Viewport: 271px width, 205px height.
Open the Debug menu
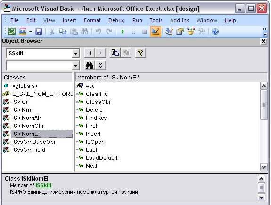click(116, 20)
